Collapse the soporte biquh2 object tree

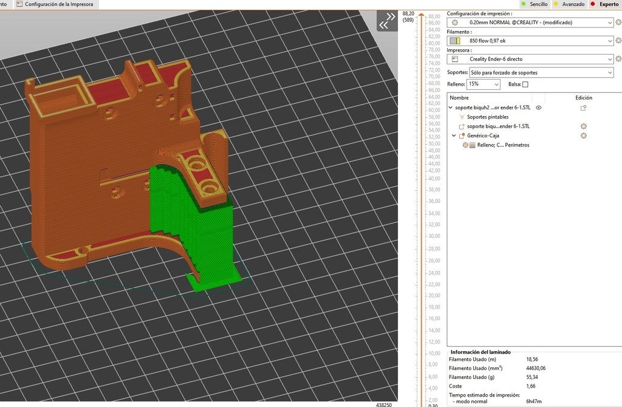[451, 108]
